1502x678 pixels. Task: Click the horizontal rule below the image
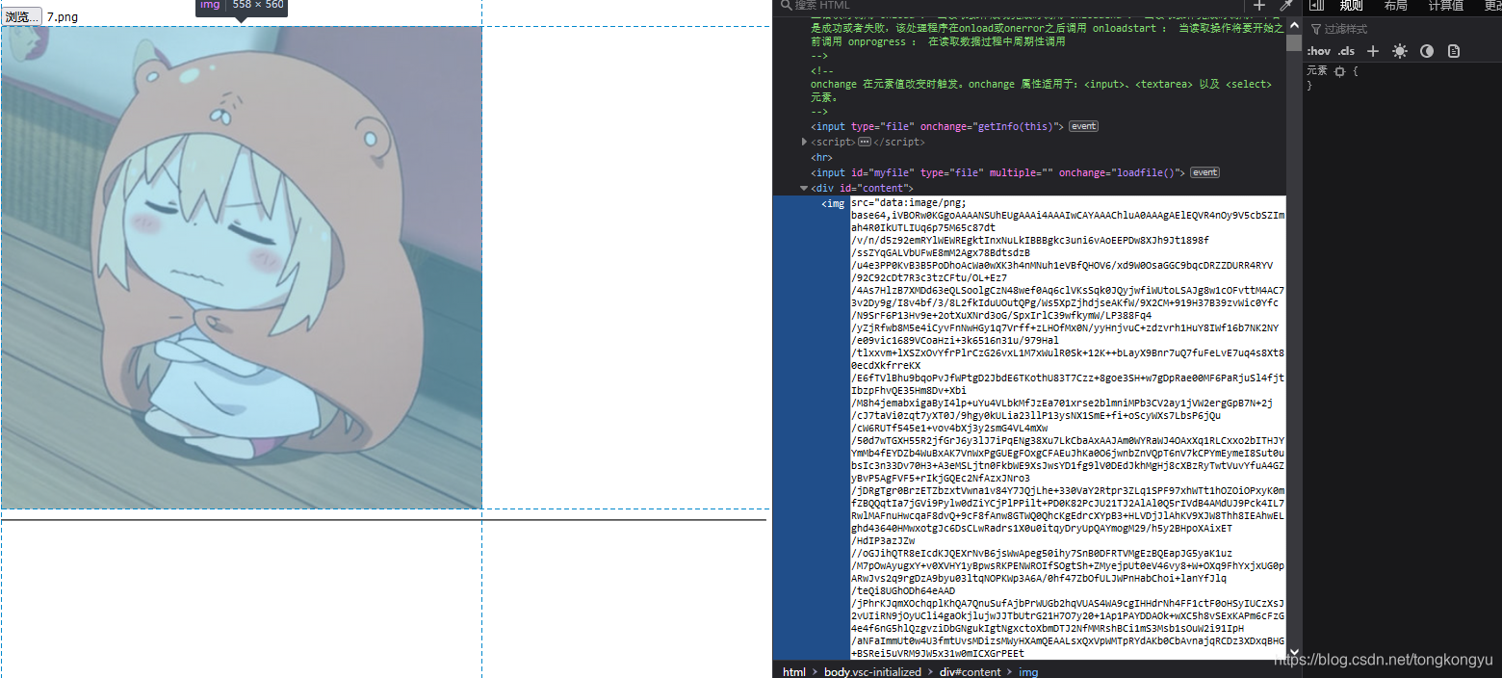pos(383,520)
